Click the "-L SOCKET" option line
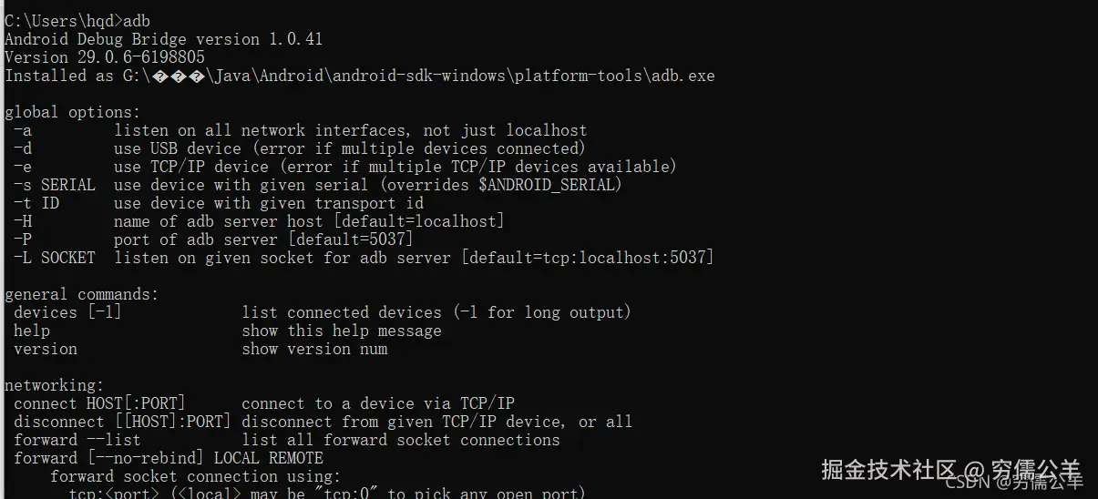The height and width of the screenshot is (499, 1098). pos(55,258)
